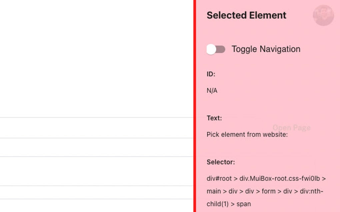Click the "Text:" field label
The height and width of the screenshot is (212, 340).
(214, 118)
